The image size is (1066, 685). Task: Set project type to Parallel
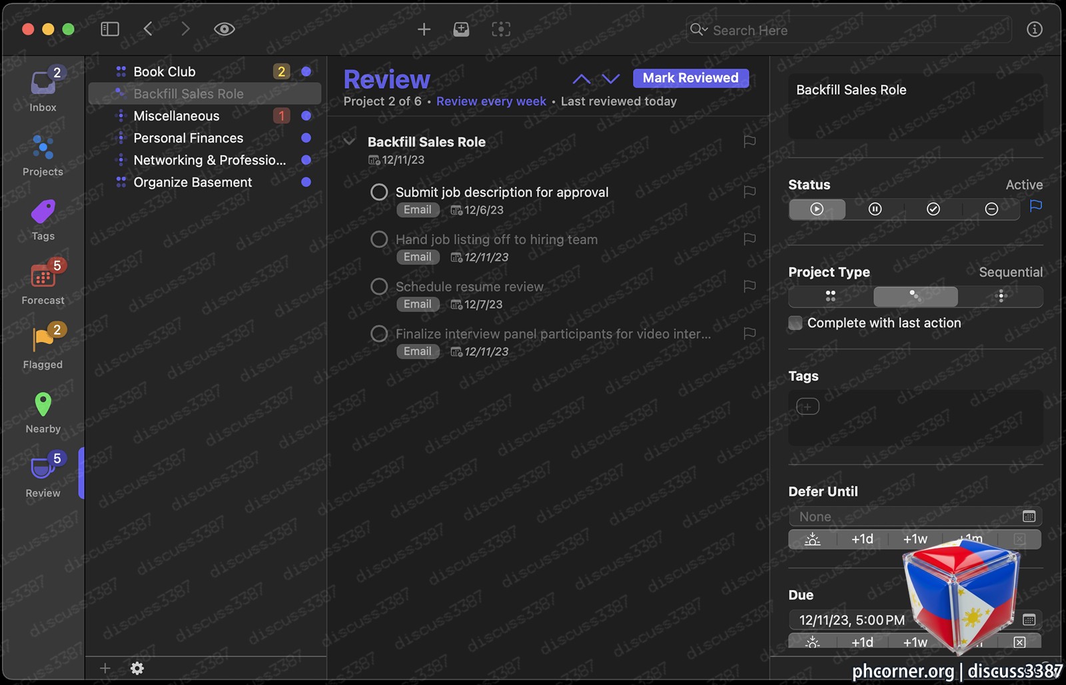click(830, 297)
